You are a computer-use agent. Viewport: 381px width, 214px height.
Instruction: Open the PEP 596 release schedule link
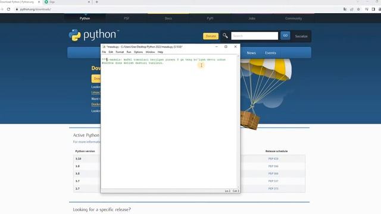[x=273, y=166]
